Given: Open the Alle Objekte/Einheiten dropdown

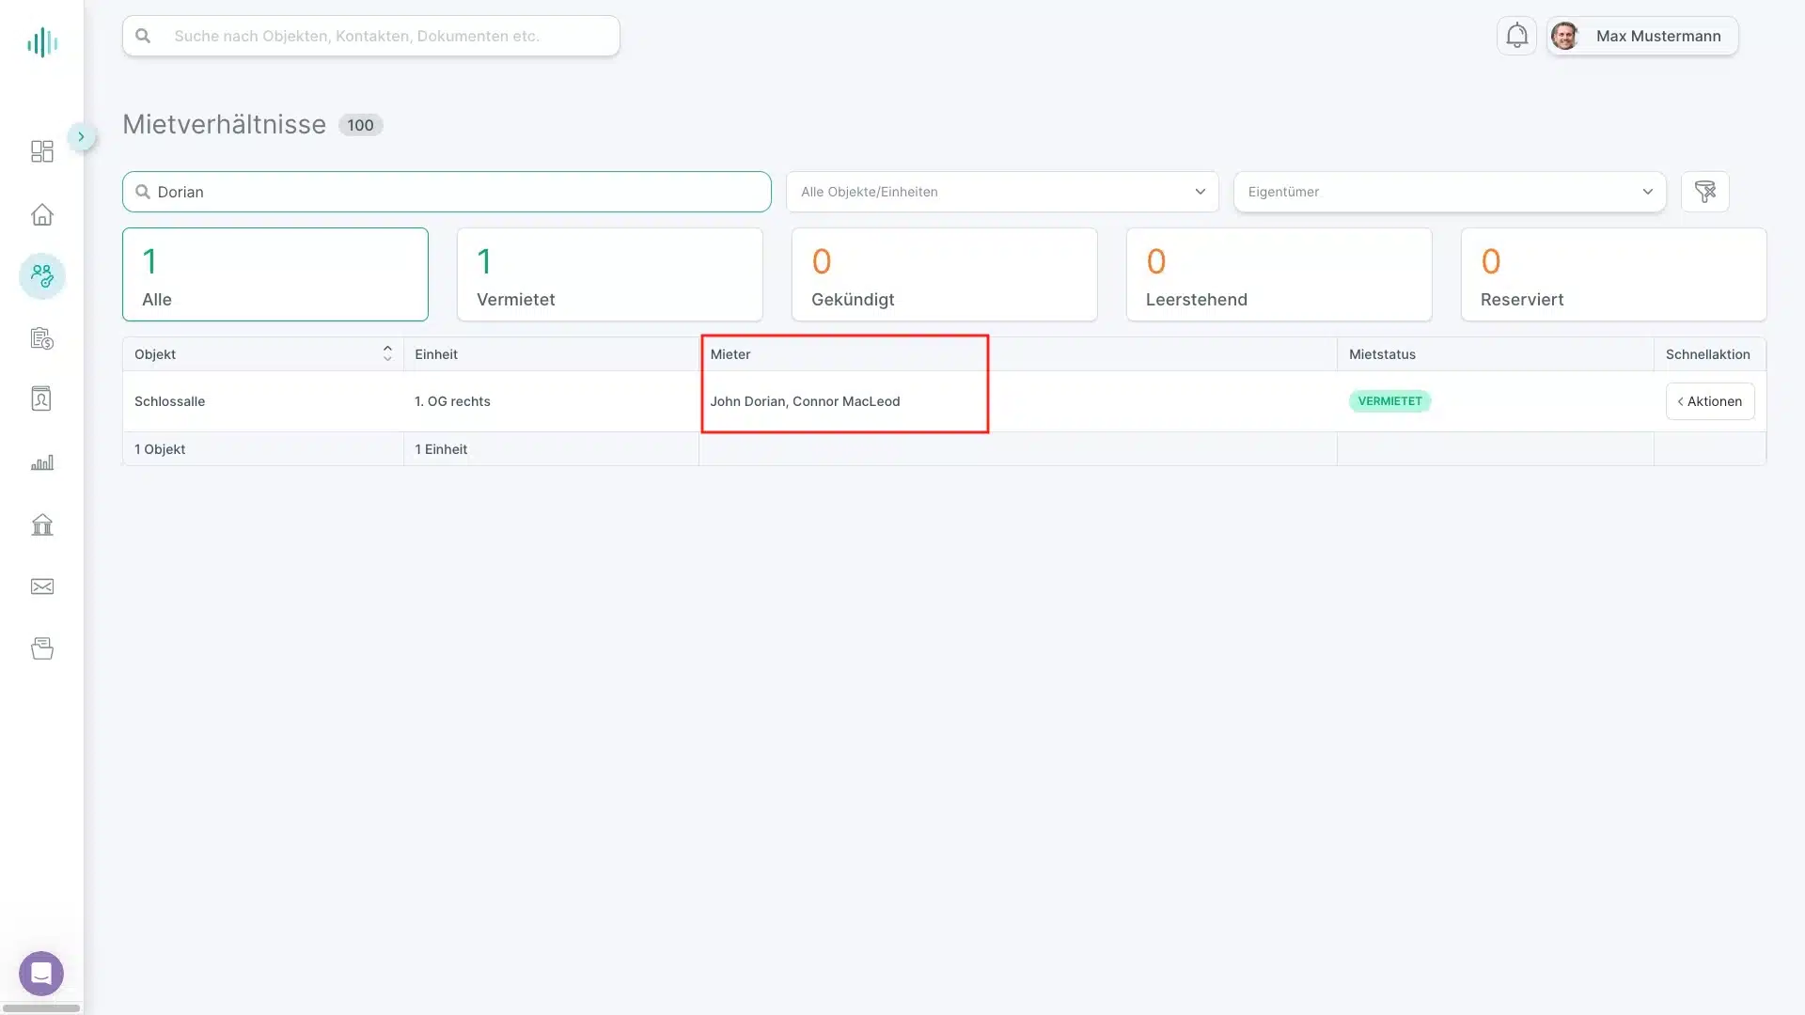Looking at the screenshot, I should click(x=1002, y=192).
